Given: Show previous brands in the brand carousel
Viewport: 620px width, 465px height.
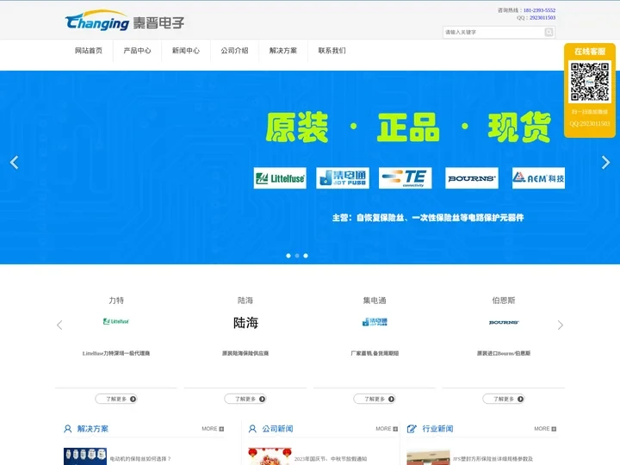Looking at the screenshot, I should [x=59, y=325].
